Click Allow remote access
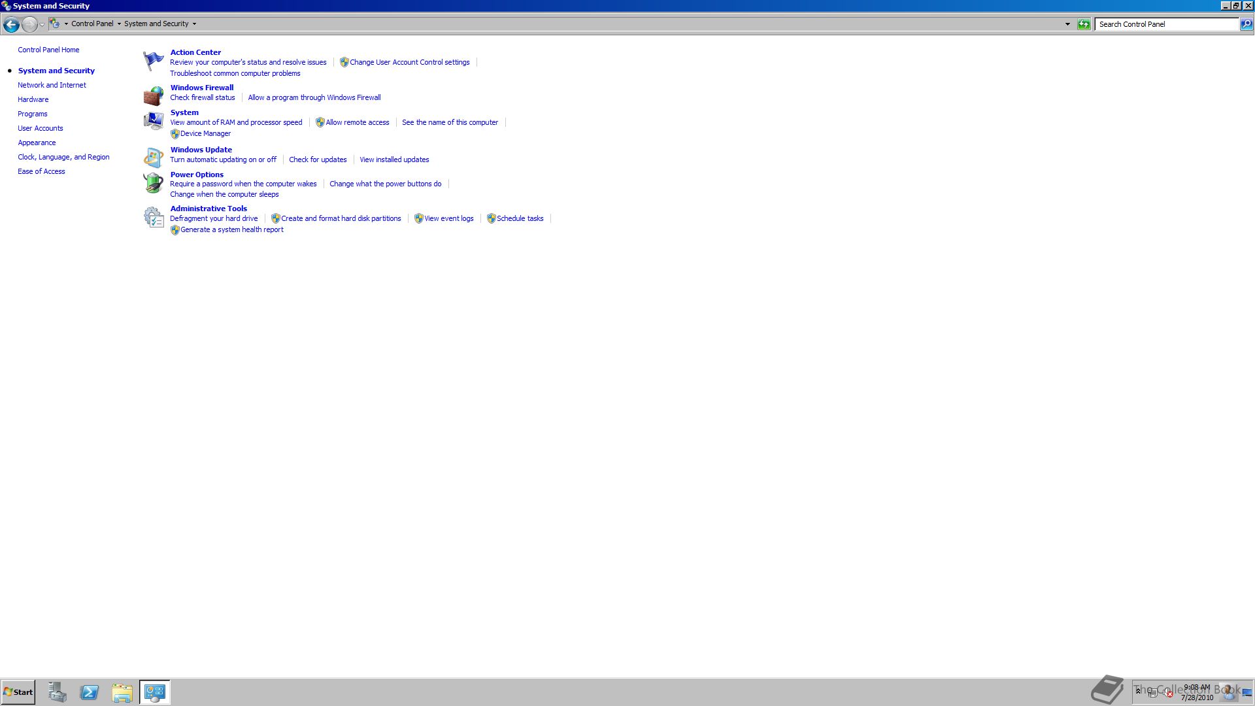The image size is (1255, 706). [x=358, y=122]
